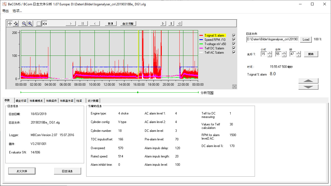The height and width of the screenshot is (186, 331).
Task: Increase the second (秒) spinner value
Action: click(x=298, y=53)
